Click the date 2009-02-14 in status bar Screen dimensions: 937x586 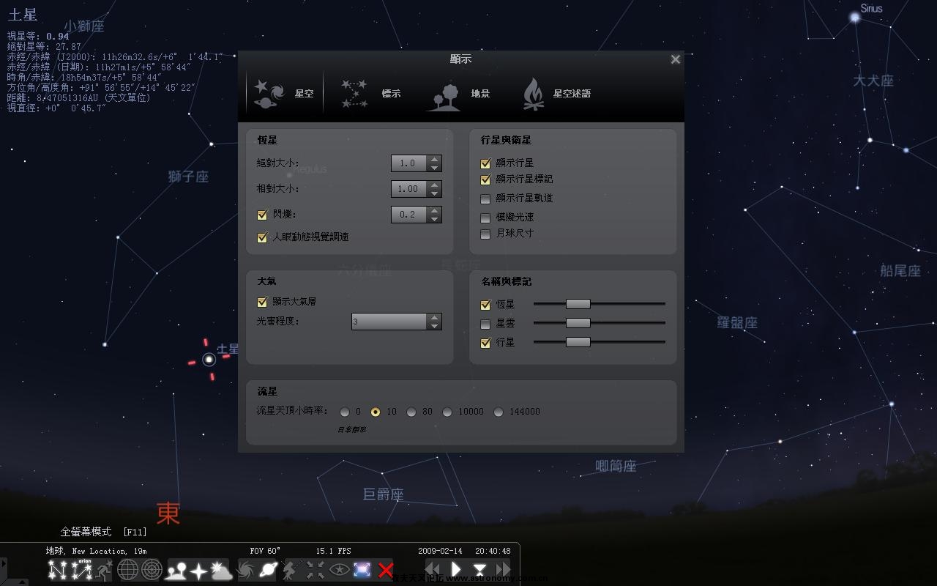click(441, 551)
